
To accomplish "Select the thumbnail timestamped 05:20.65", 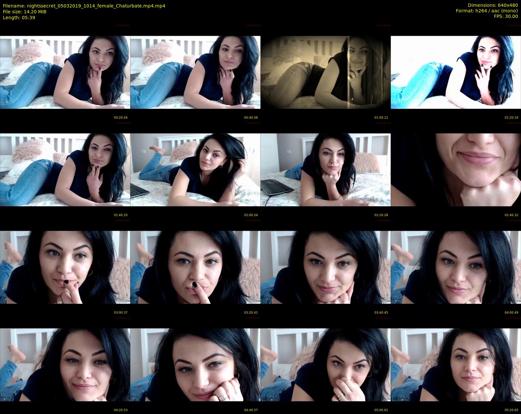I will (456, 365).
